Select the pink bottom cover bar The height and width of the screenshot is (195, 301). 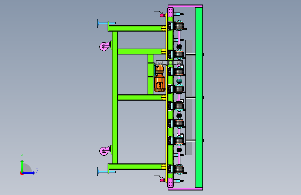(185, 189)
